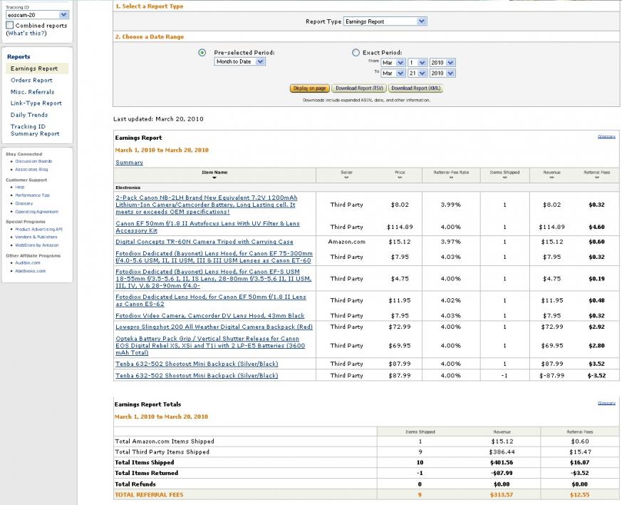Screen dimensions: 622x505
Task: Click the Display on page button
Action: 309,88
